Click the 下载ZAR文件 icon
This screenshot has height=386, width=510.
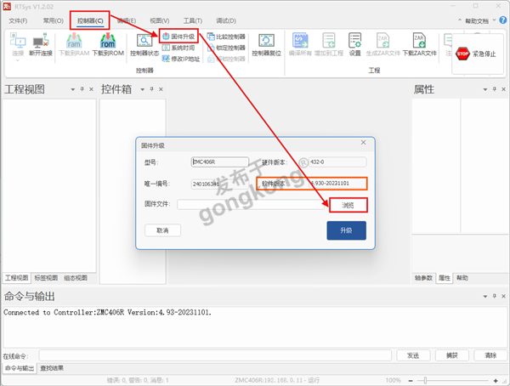pos(420,44)
